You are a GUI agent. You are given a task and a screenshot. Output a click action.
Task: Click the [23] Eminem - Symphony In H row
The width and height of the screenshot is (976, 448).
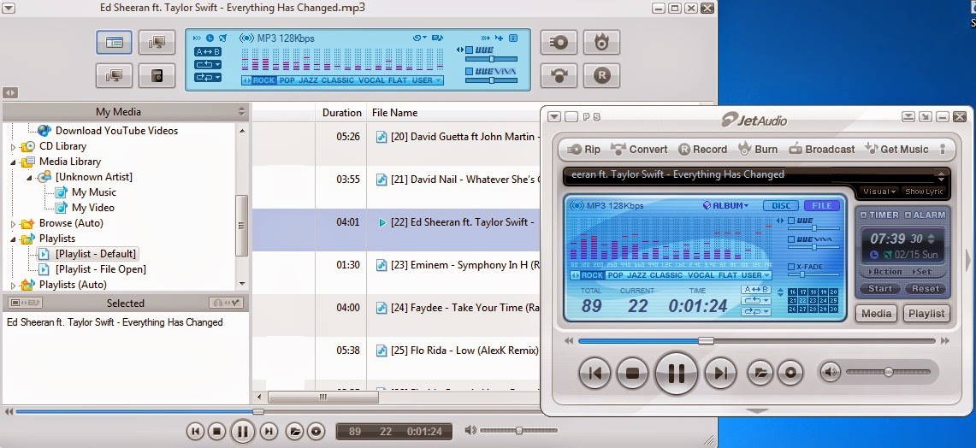coord(396,265)
